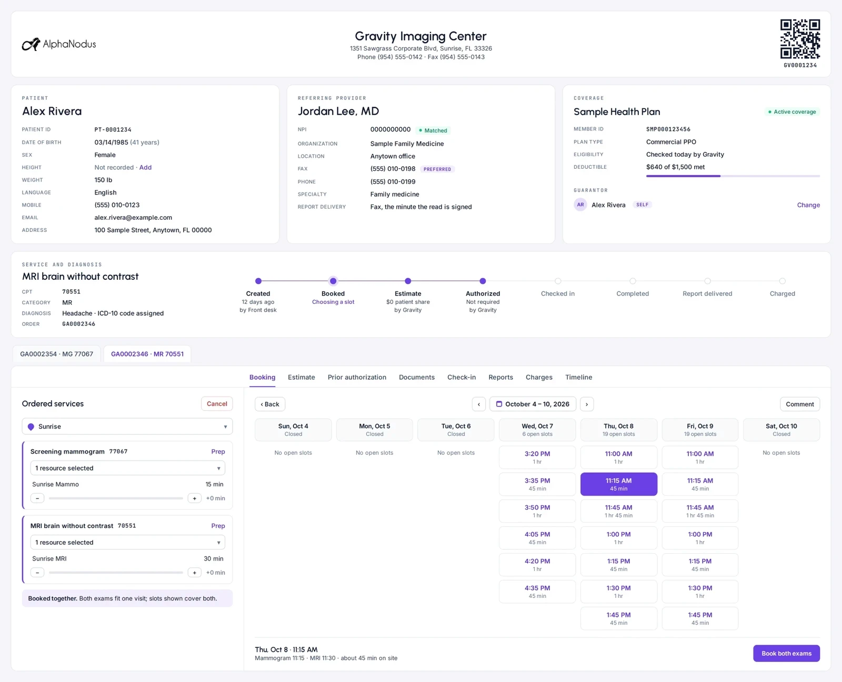This screenshot has height=682, width=842.
Task: Click the Sunrise MRI duration slider
Action: point(116,572)
